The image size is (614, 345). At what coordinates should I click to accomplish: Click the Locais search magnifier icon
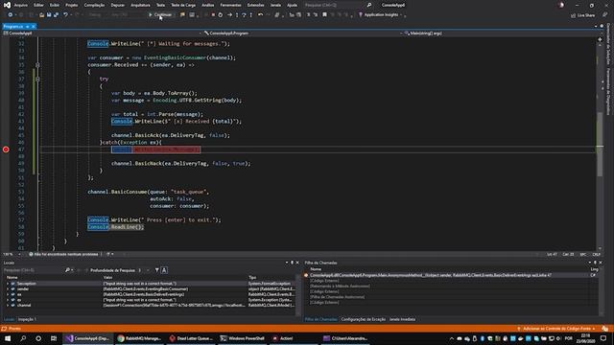(x=68, y=270)
